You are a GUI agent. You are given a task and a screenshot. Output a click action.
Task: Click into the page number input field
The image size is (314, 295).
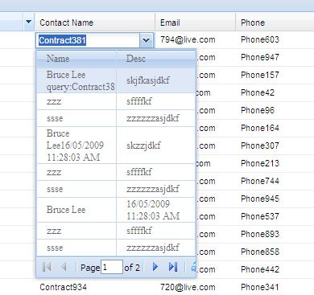point(112,267)
